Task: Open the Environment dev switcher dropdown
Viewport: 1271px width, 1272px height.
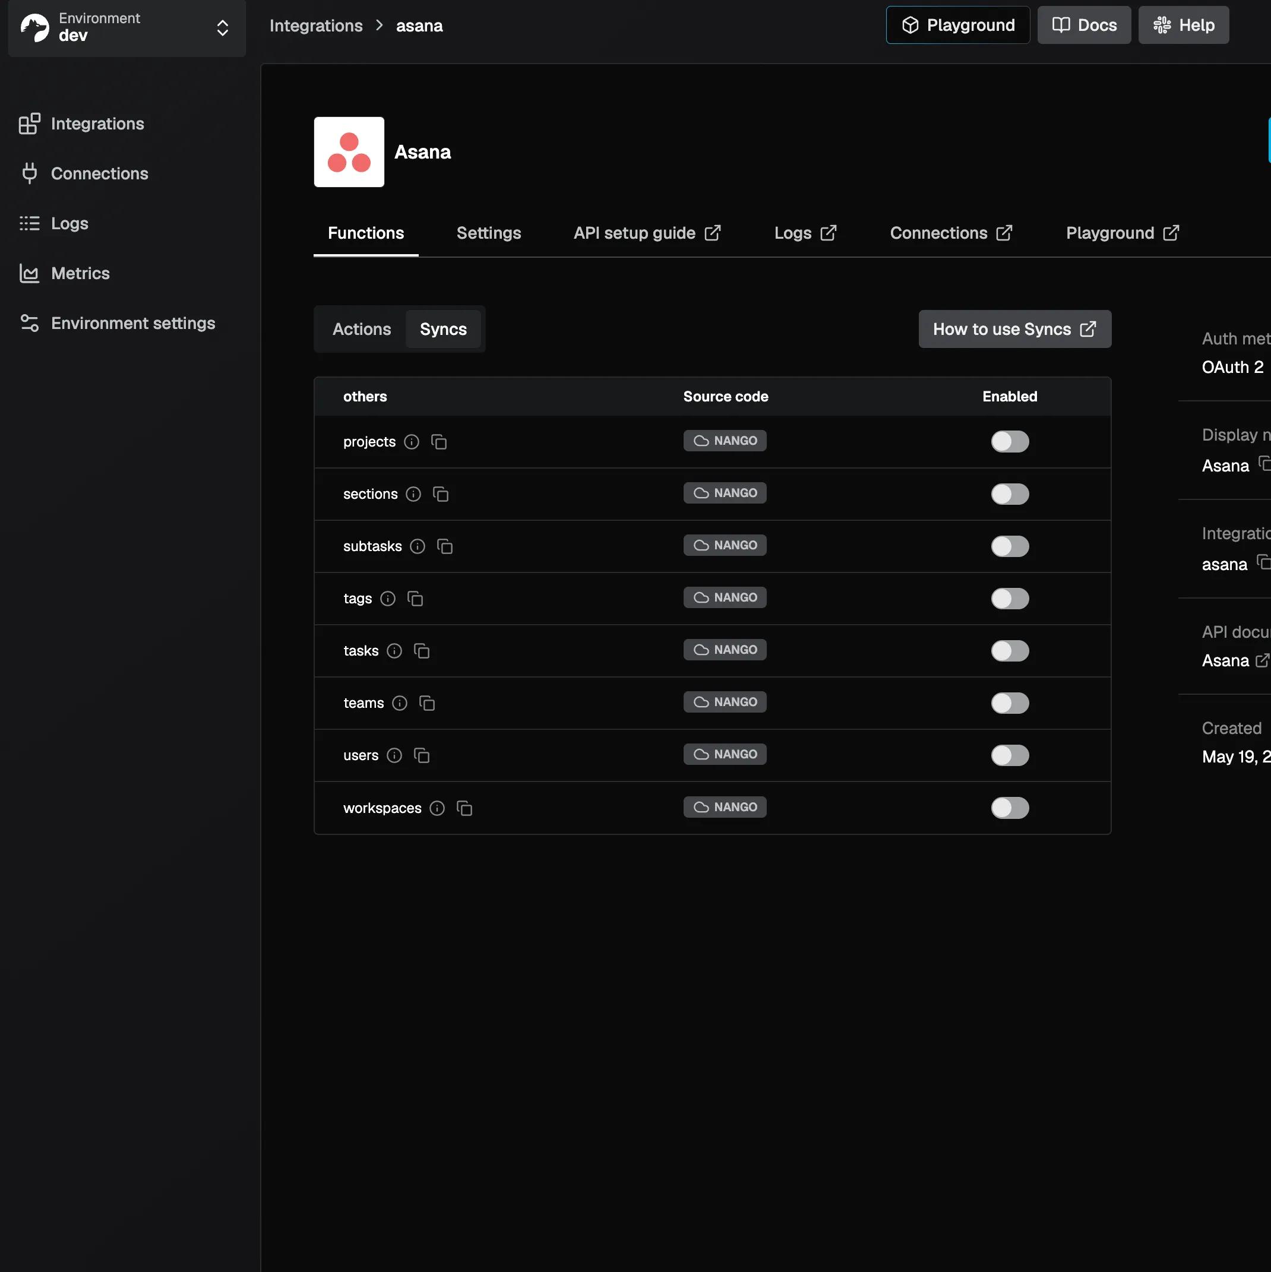Action: 127,28
